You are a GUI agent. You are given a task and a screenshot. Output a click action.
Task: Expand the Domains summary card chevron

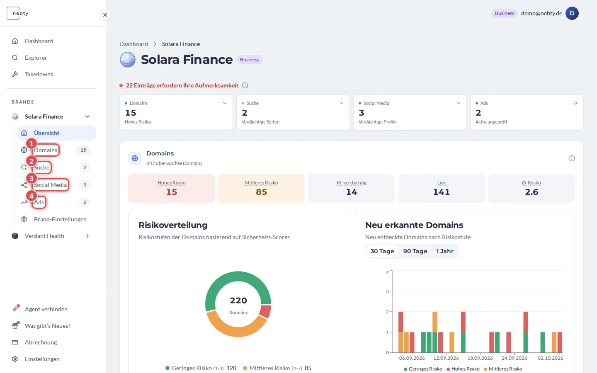(x=225, y=103)
